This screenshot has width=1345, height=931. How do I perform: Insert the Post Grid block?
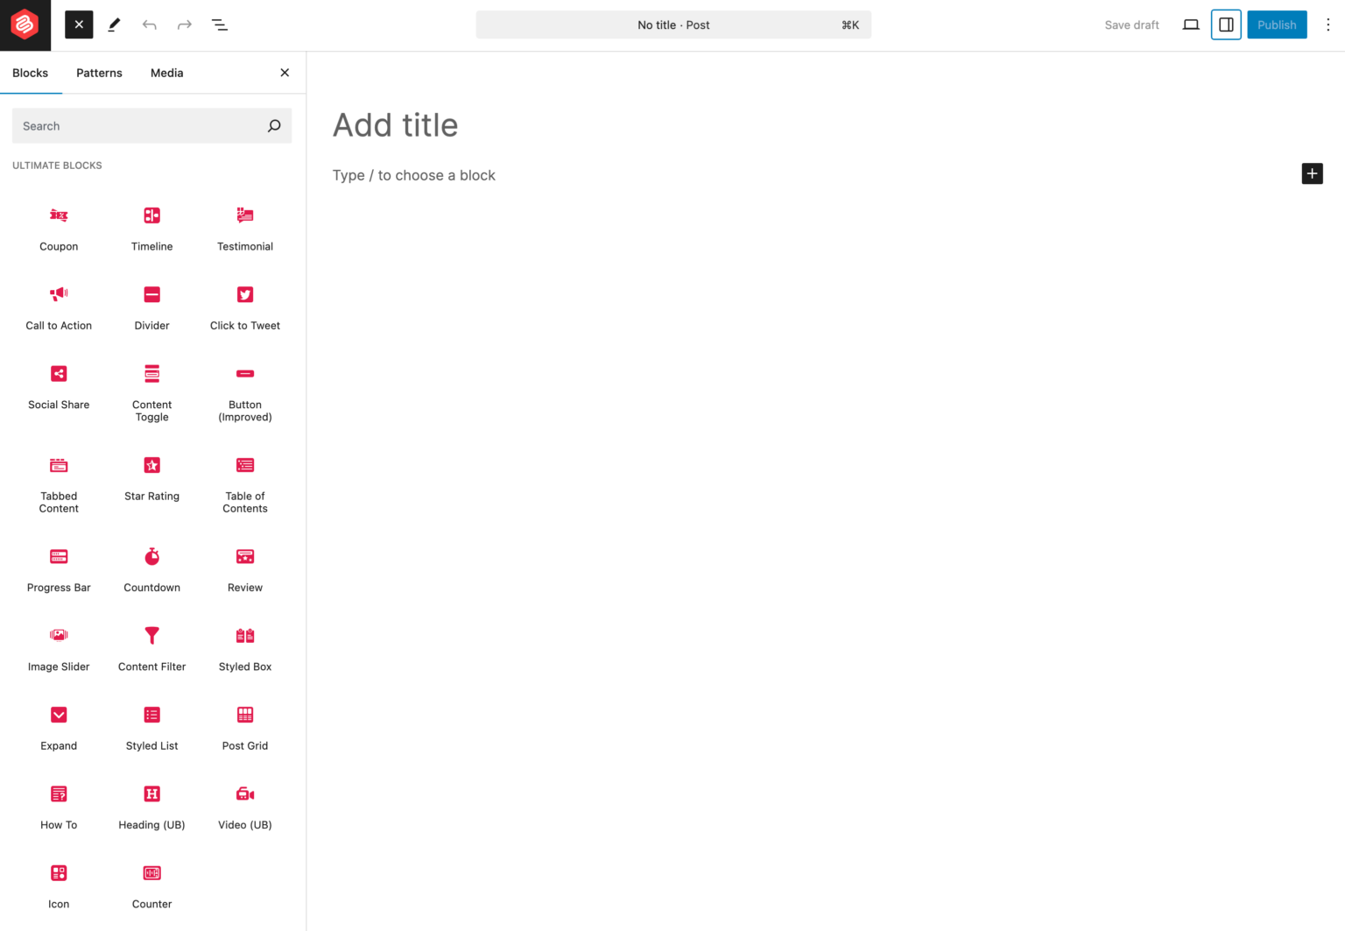tap(245, 728)
